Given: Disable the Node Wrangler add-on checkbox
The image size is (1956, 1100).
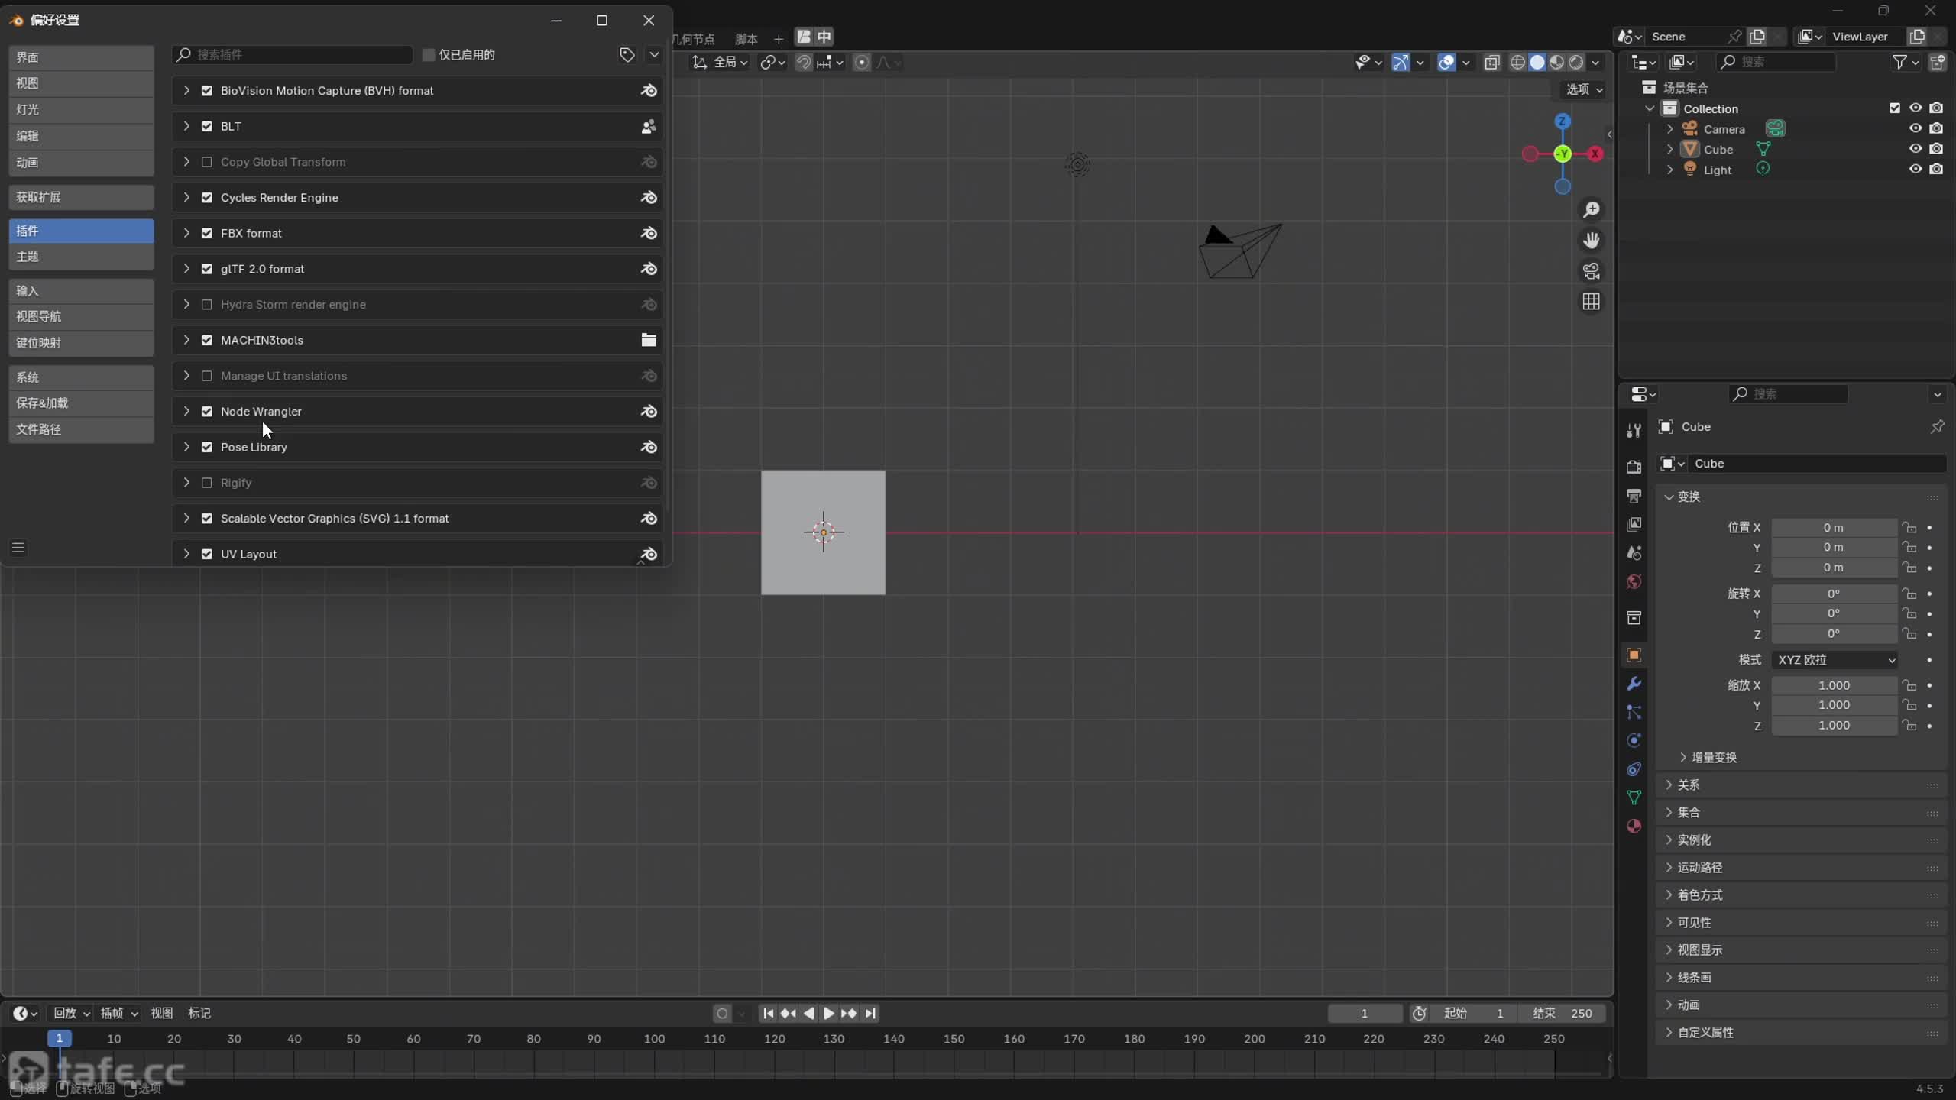Looking at the screenshot, I should coord(206,412).
